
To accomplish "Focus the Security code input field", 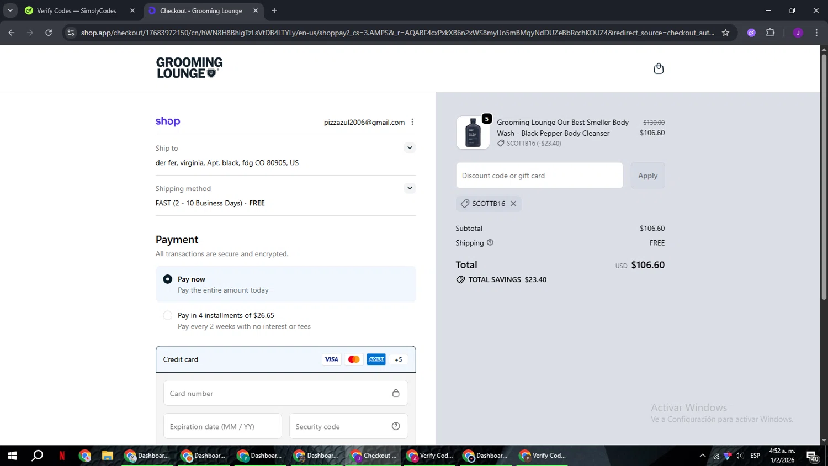I will (348, 426).
